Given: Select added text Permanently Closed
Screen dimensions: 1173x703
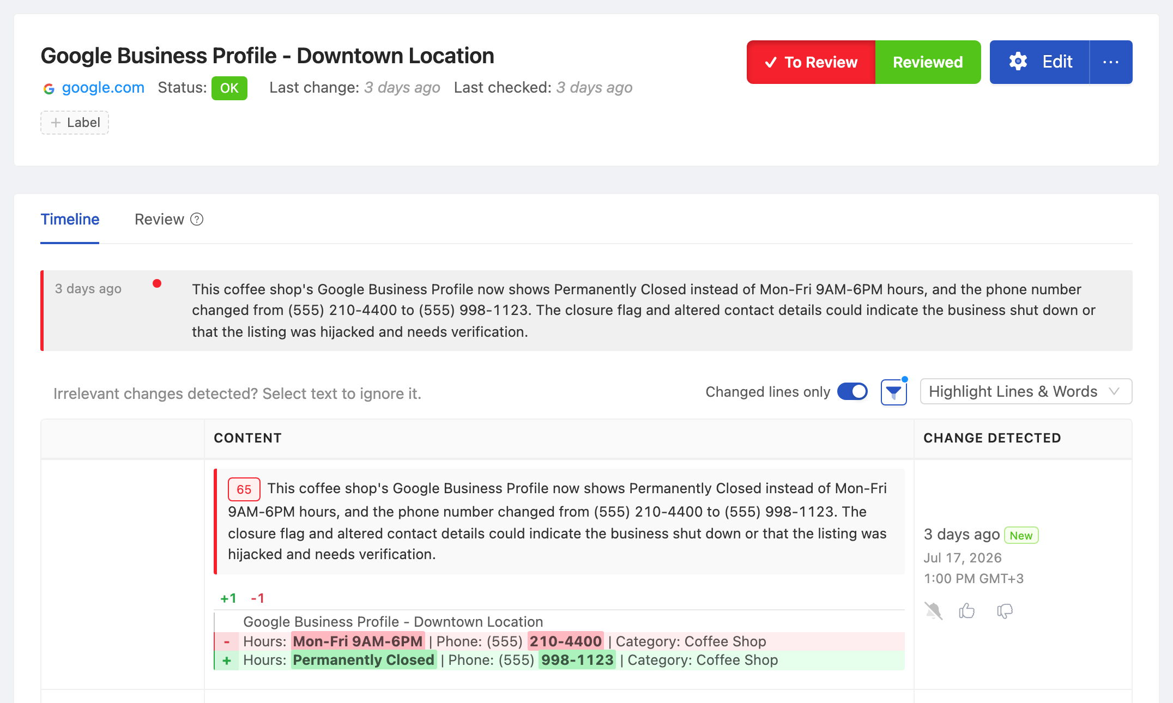Looking at the screenshot, I should 364,660.
